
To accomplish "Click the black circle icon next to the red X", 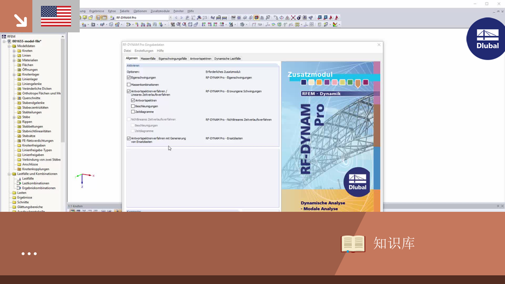I will [x=299, y=18].
